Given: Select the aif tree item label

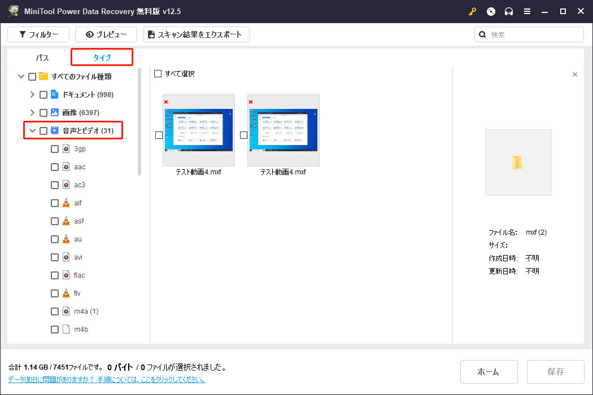Looking at the screenshot, I should point(78,203).
